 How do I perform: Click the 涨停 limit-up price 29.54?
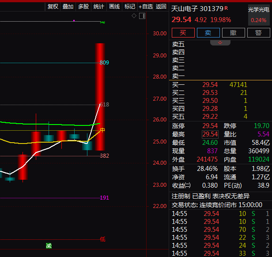coord(210,126)
